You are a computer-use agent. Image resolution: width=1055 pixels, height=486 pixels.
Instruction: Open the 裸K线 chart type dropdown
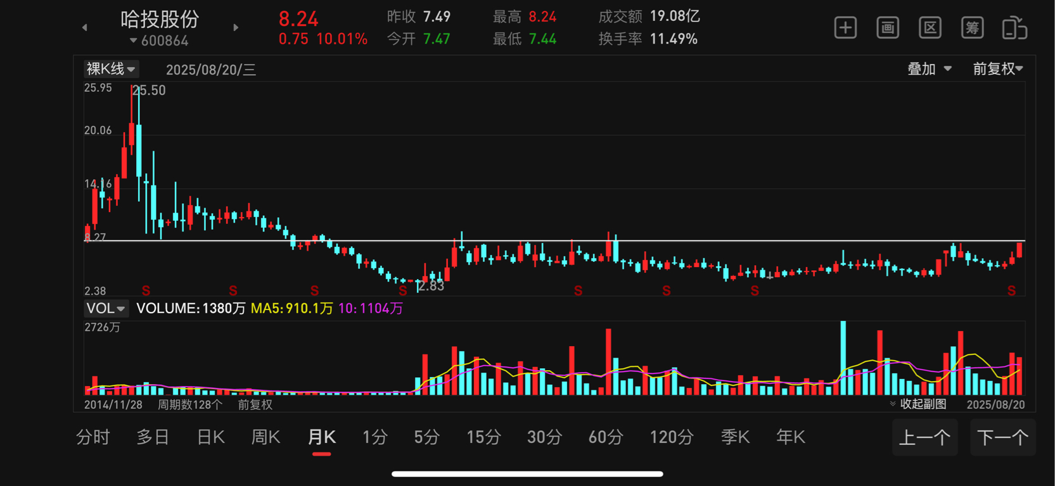point(112,69)
